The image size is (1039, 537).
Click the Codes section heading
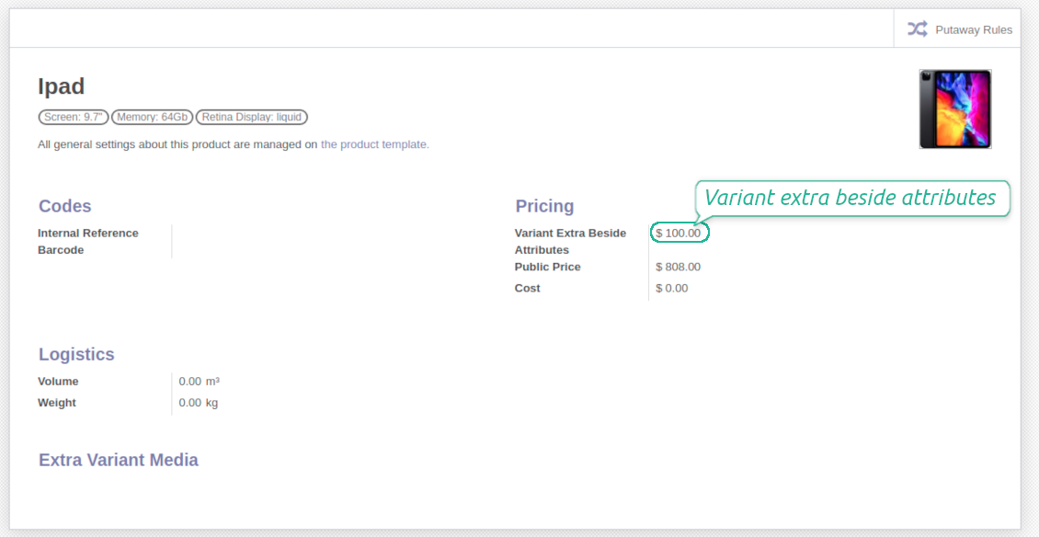(65, 206)
